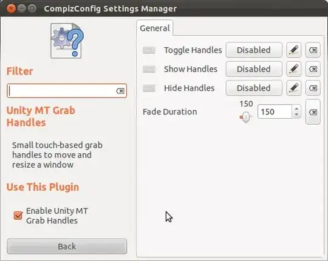Reset Show Handles to default value
Image resolution: width=328 pixels, height=261 pixels.
pos(313,69)
